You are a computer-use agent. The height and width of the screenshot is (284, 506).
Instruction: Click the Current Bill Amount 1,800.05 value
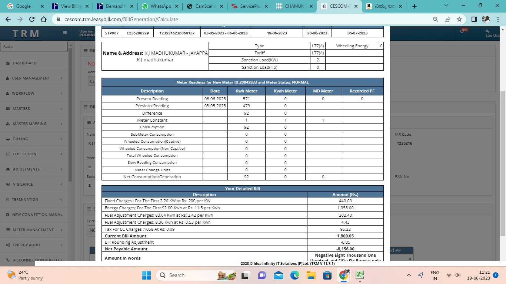pos(345,236)
